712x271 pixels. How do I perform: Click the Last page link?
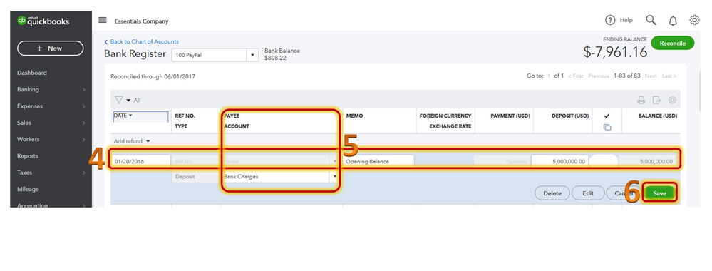click(x=669, y=76)
